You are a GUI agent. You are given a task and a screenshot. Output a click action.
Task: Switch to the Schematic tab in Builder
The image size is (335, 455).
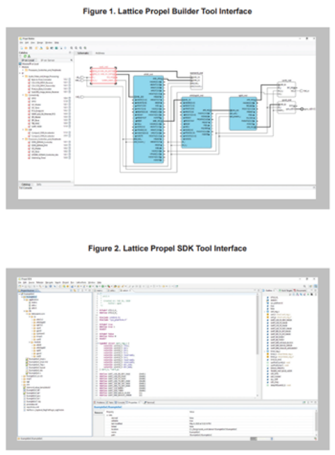[x=83, y=53]
